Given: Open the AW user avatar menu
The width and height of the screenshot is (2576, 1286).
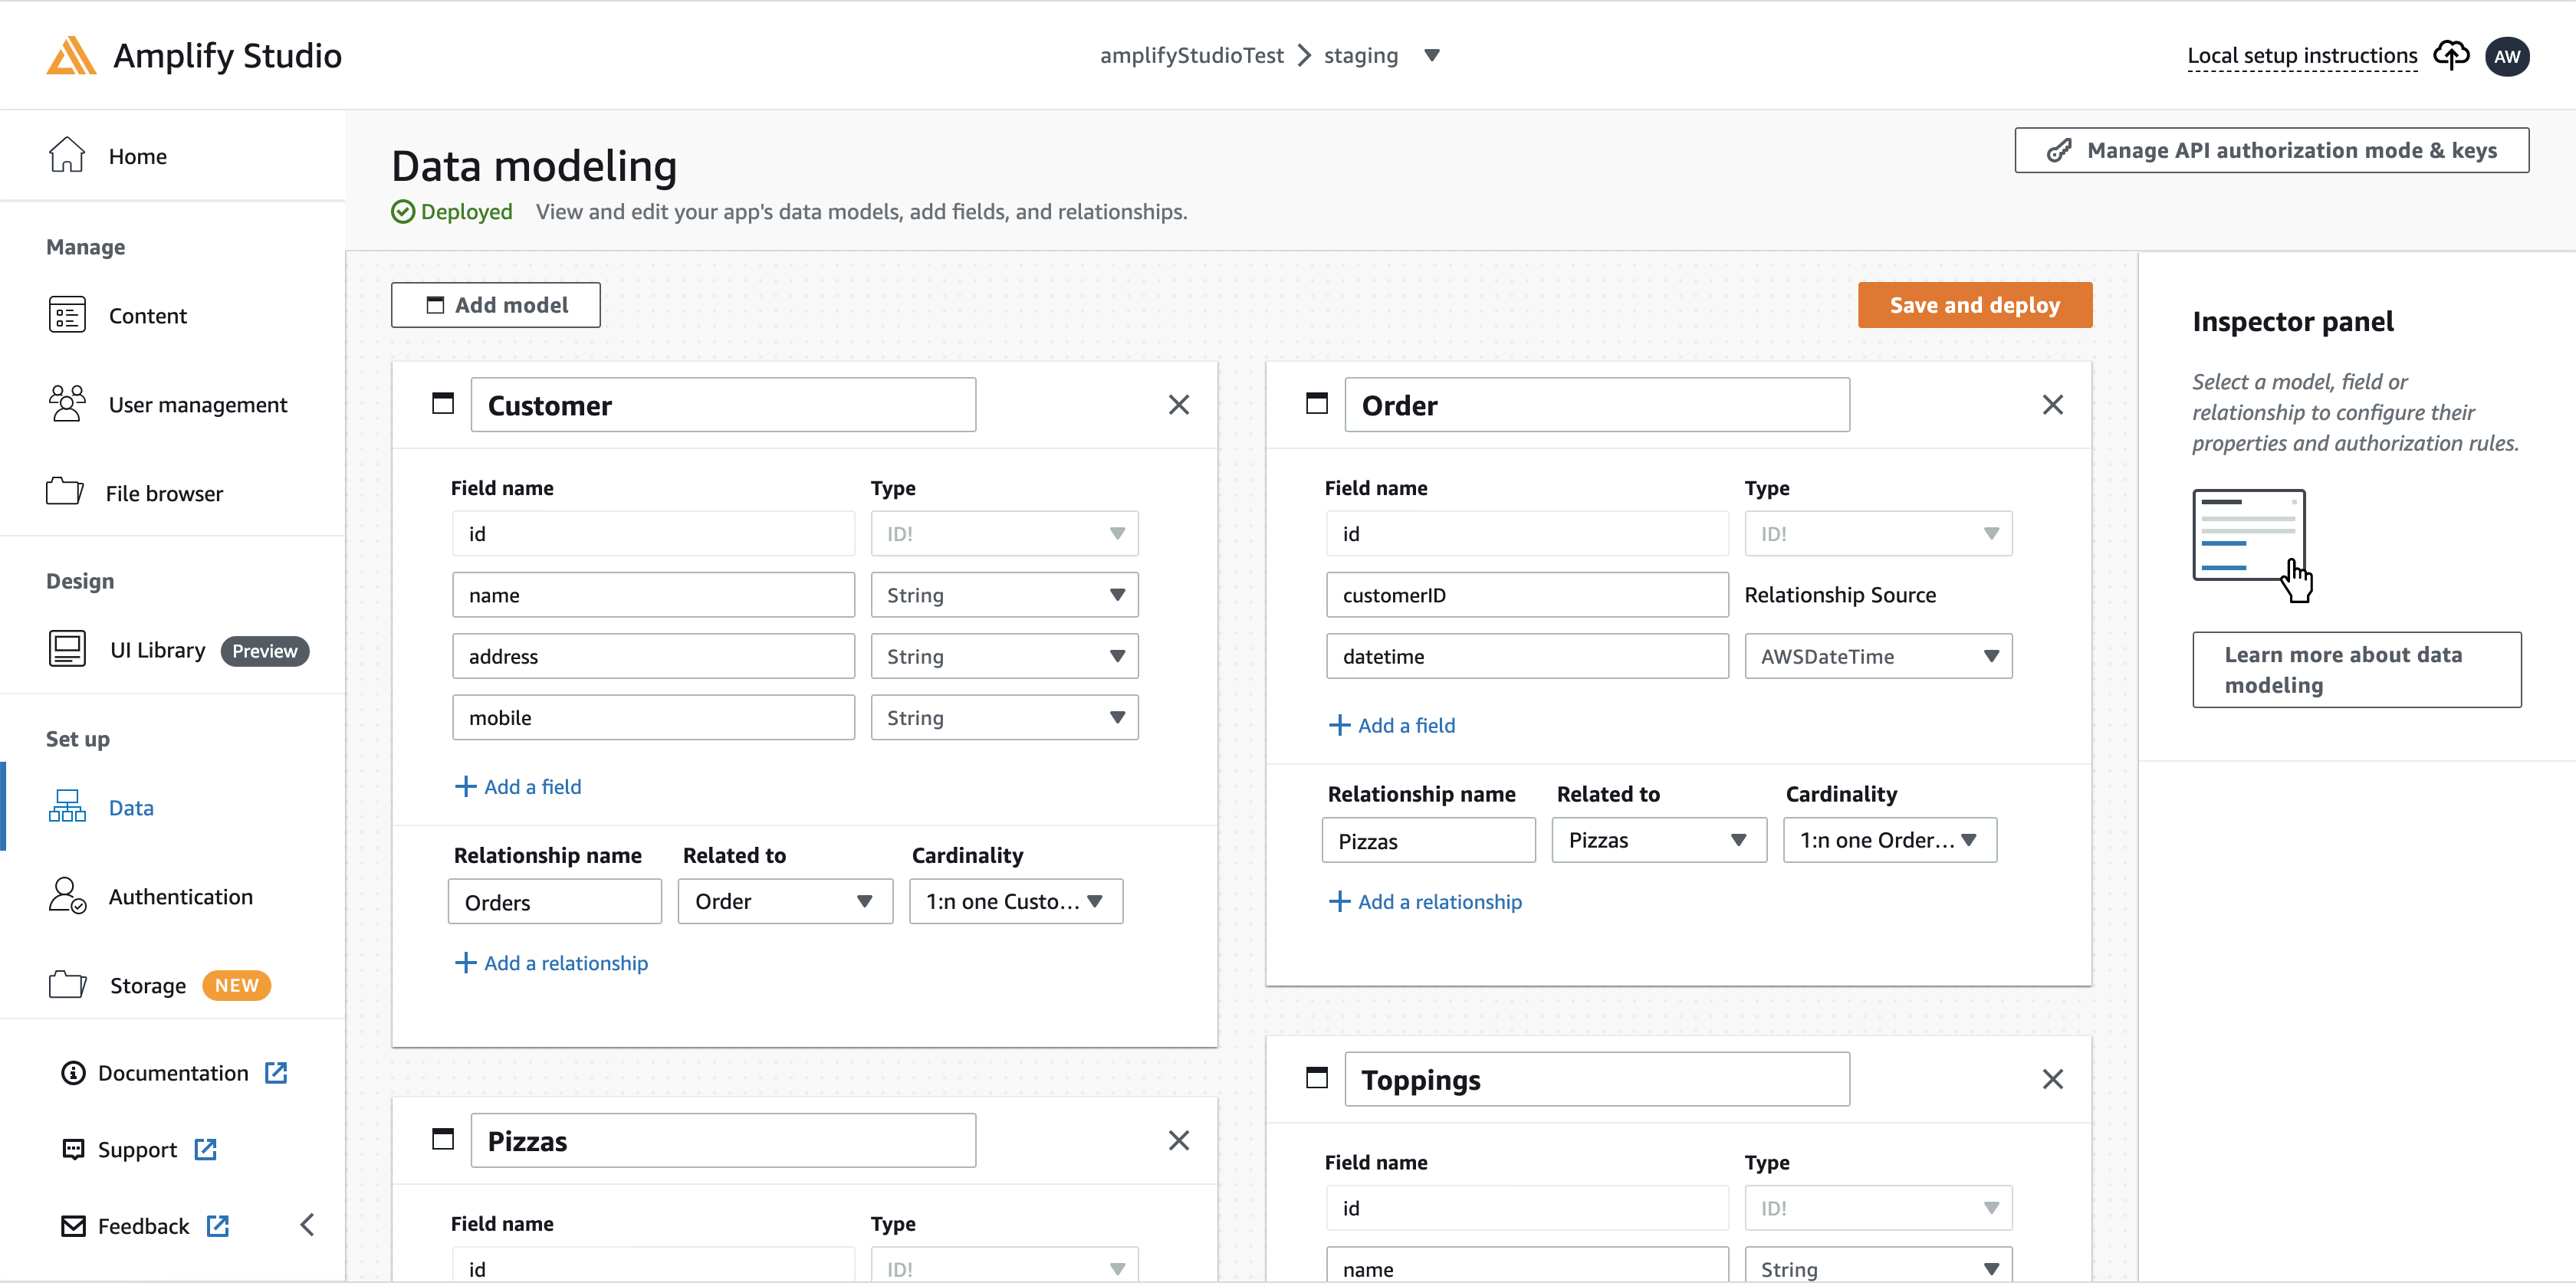Looking at the screenshot, I should point(2507,56).
